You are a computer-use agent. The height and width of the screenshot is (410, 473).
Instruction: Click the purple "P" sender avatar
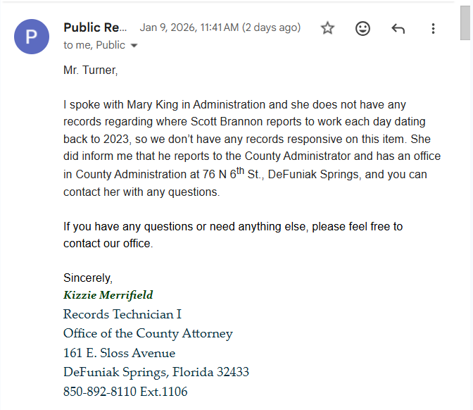coord(32,37)
